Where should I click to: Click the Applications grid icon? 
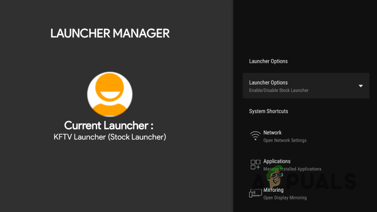pyautogui.click(x=255, y=164)
